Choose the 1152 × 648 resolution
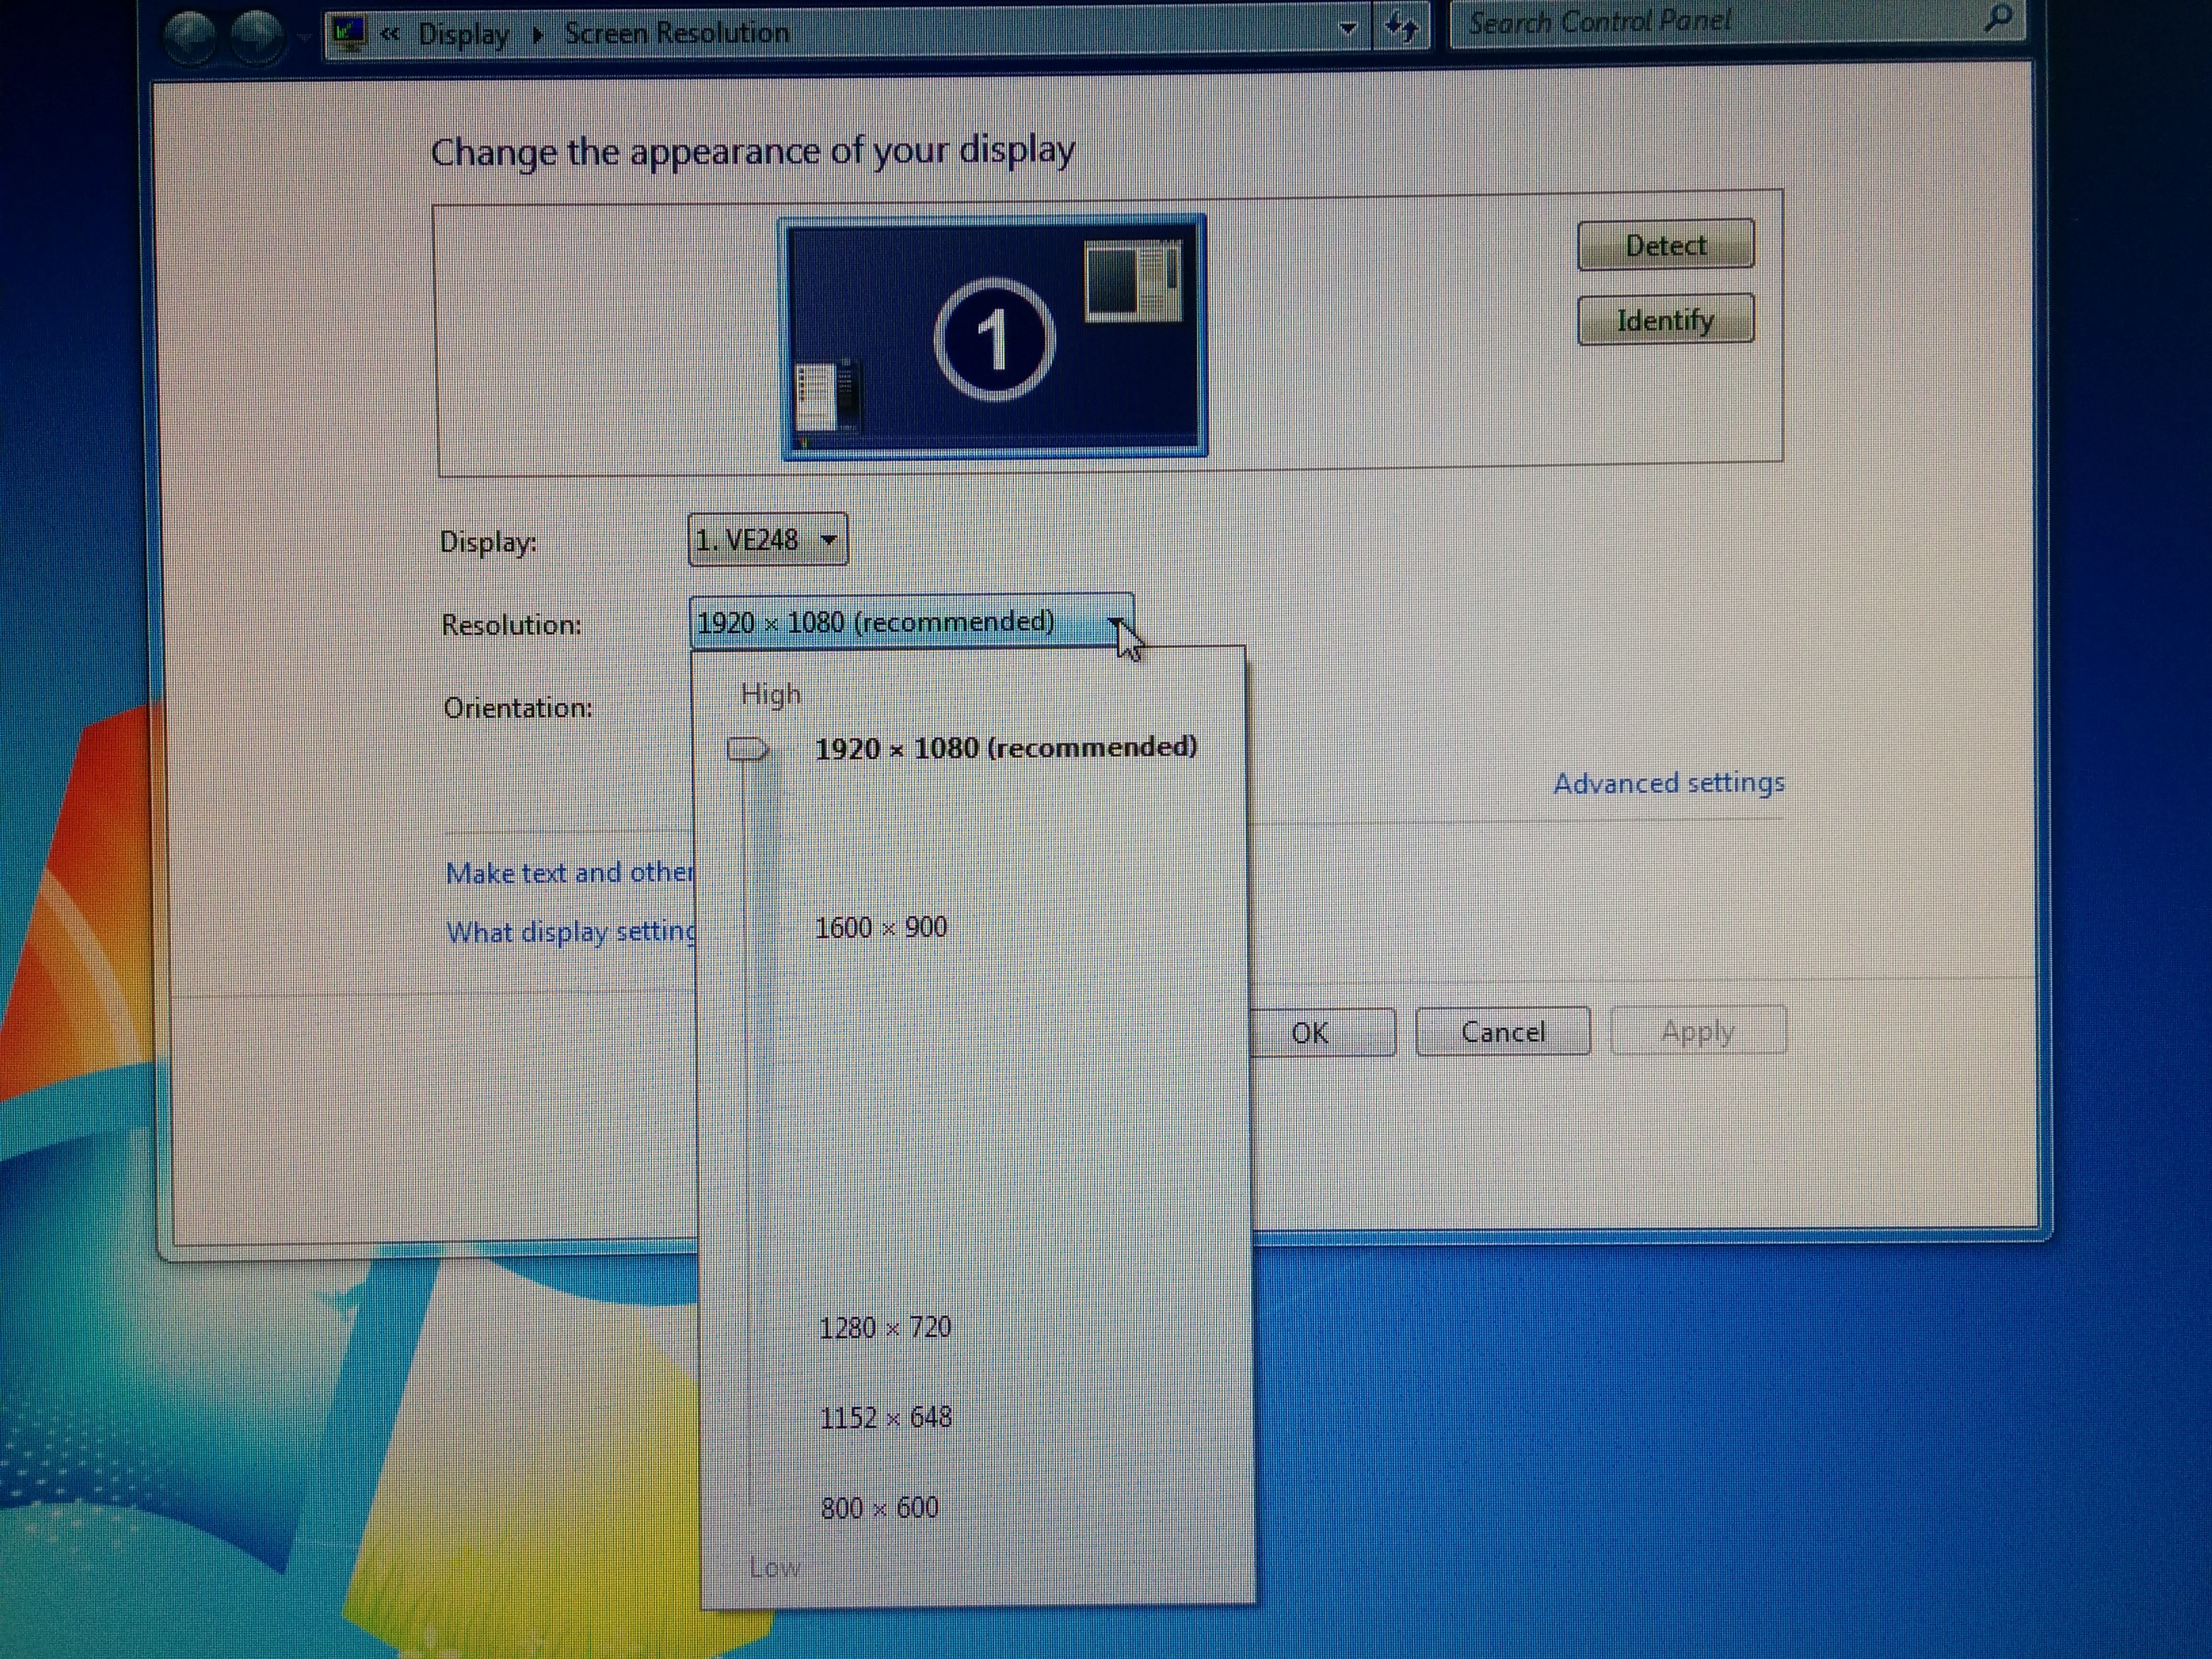 tap(886, 1417)
